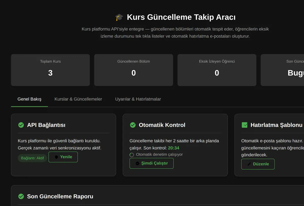Click the Hatırlatma Şablonu heading text

[x=276, y=125]
